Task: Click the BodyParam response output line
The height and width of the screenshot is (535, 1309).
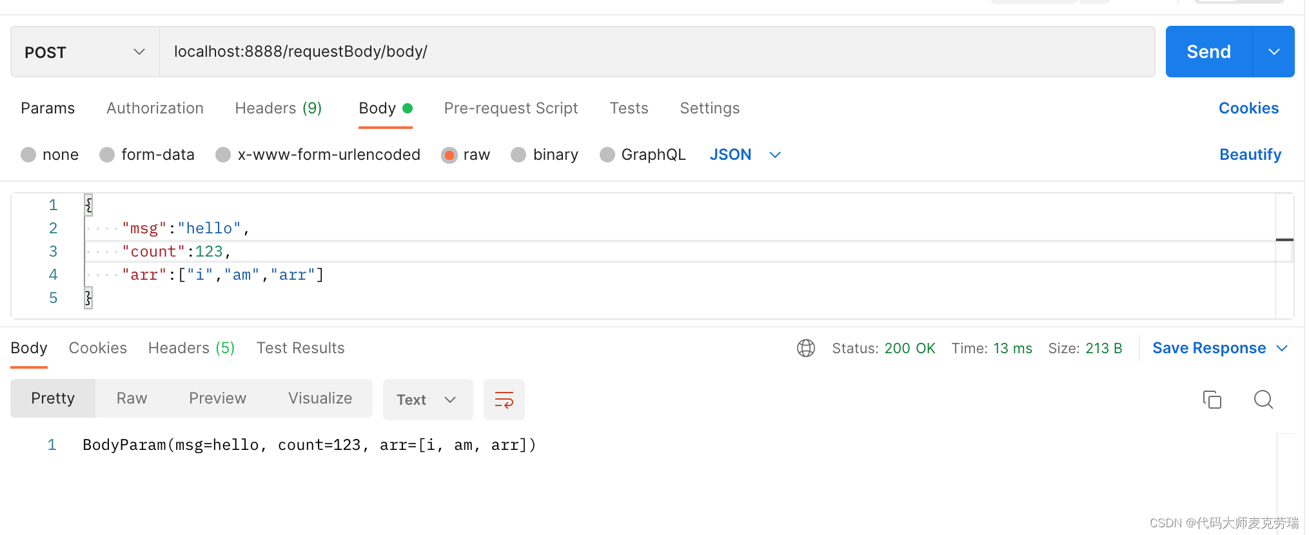Action: (310, 445)
